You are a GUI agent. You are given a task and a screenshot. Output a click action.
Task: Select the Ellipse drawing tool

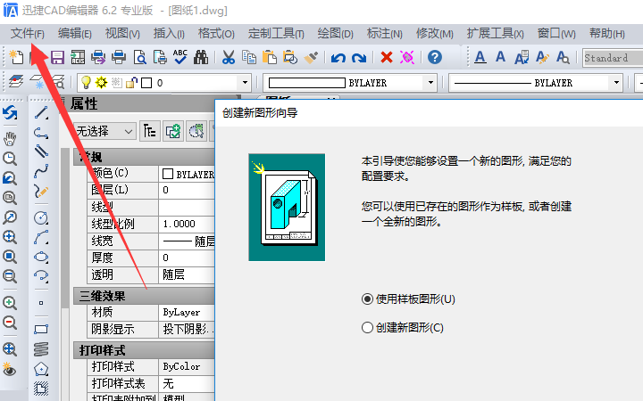(x=41, y=257)
